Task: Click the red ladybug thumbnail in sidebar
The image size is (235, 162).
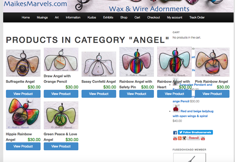Action: (x=176, y=108)
